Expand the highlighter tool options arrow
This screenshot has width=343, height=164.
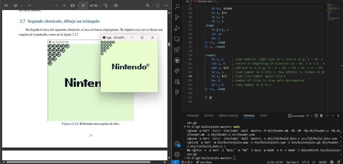click(21, 5)
